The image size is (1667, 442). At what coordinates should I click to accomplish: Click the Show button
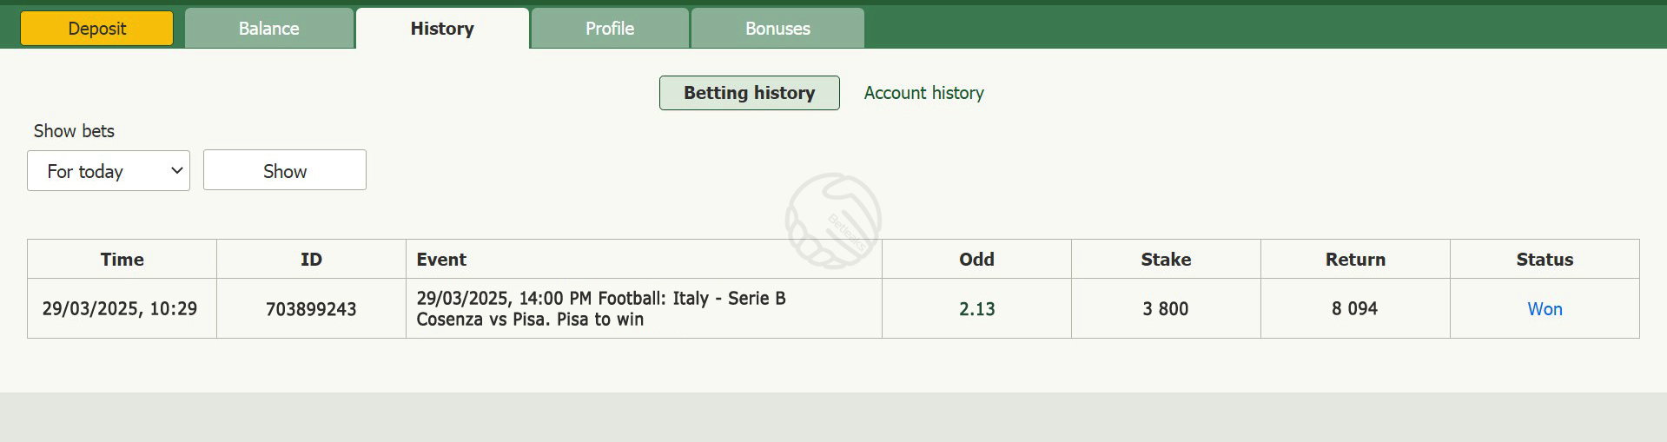coord(285,170)
